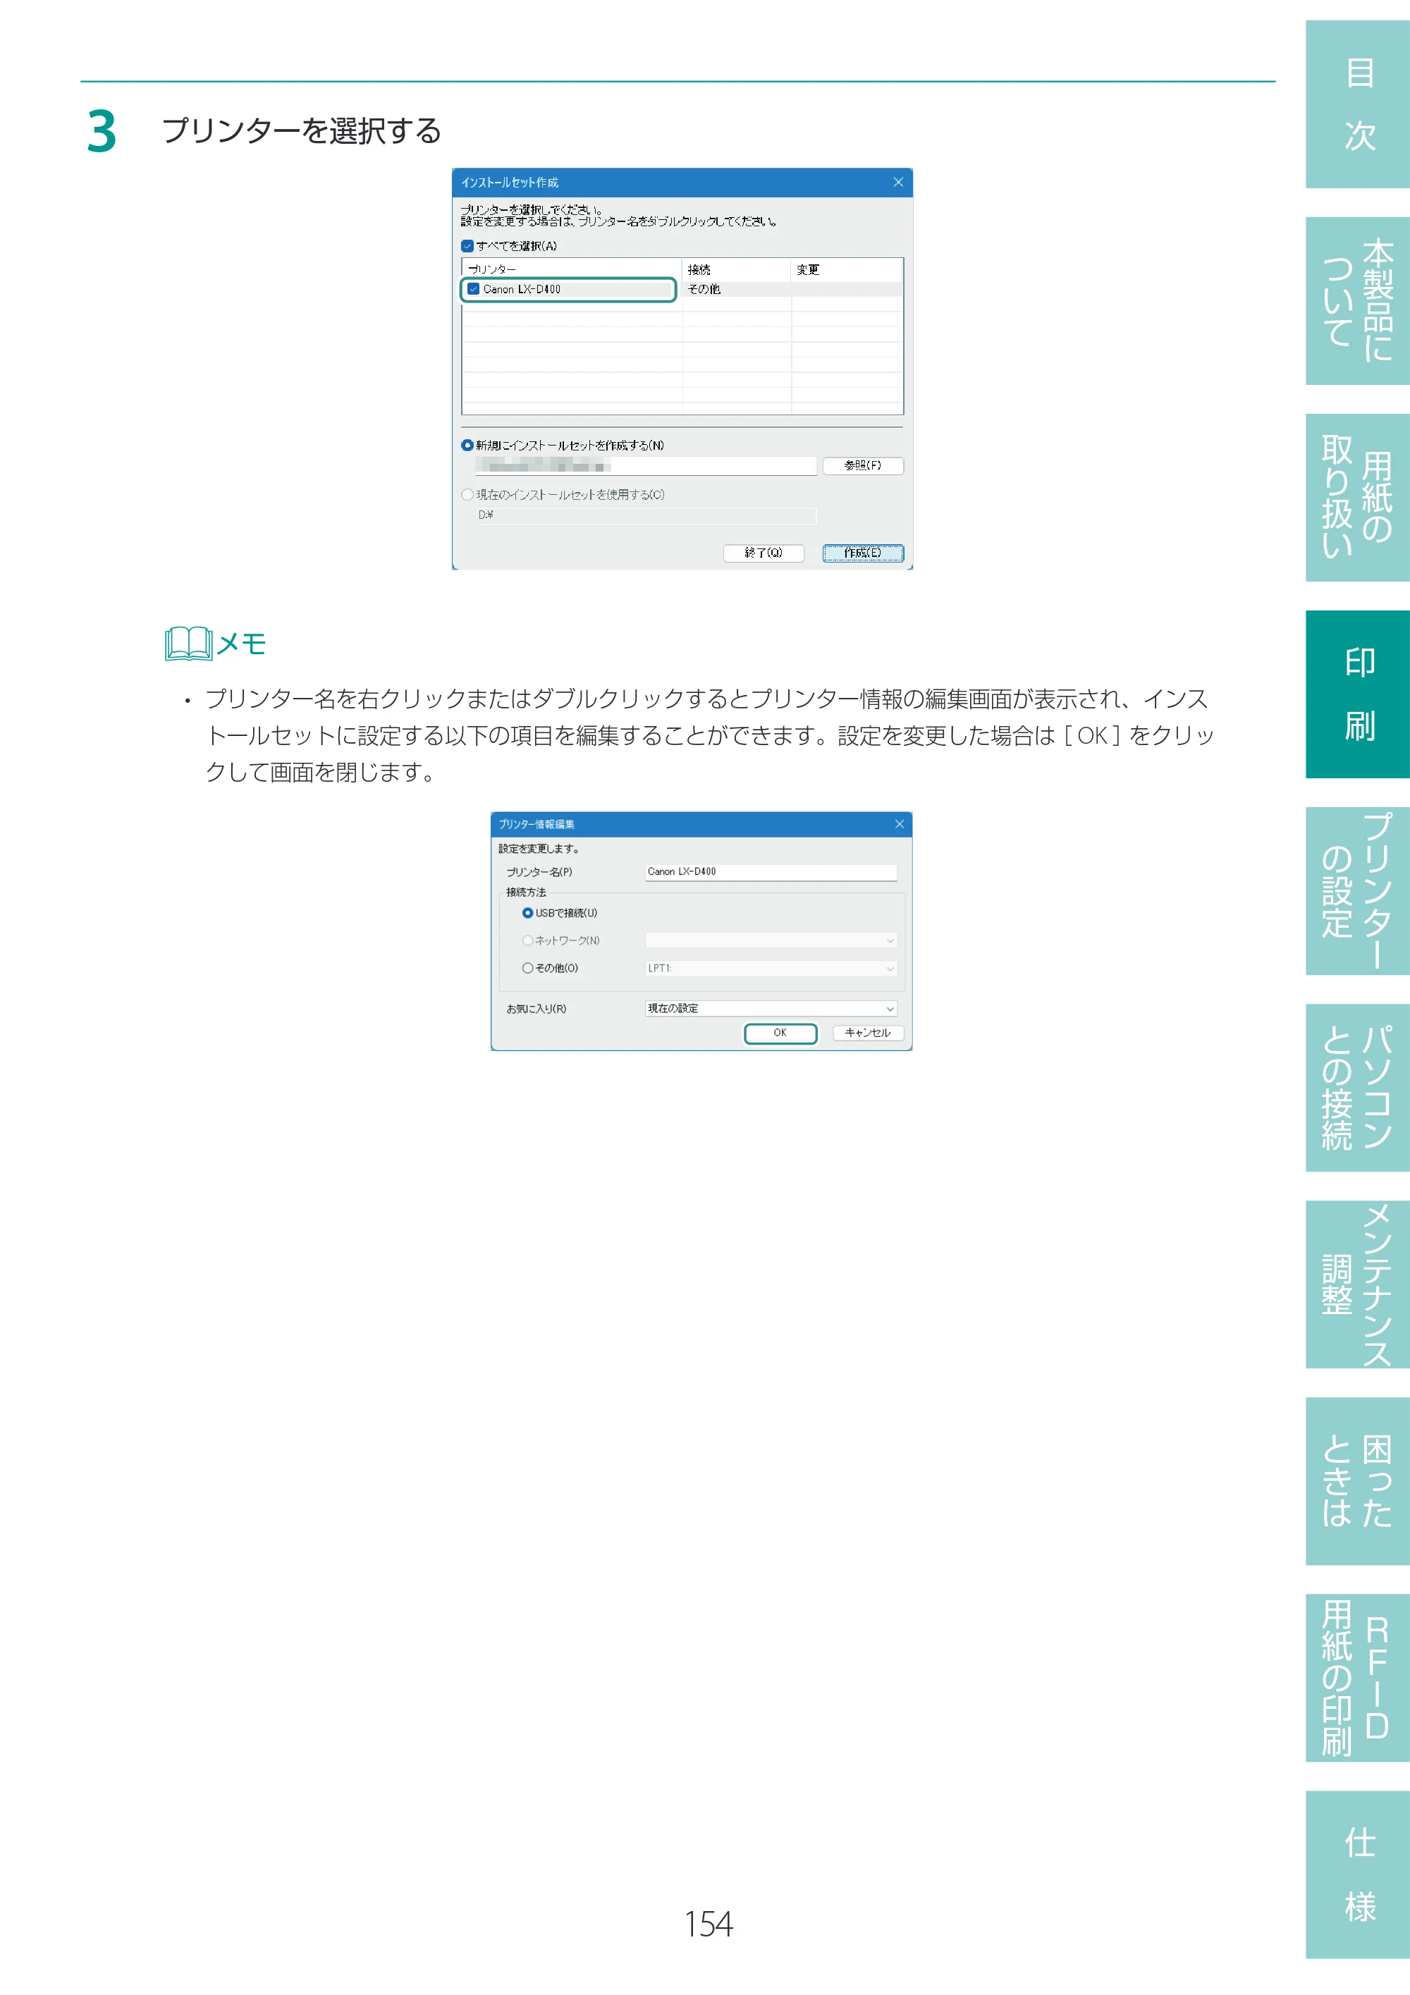Open the メンテナンス調整 side tab
The image size is (1410, 1995).
pos(1358,1284)
